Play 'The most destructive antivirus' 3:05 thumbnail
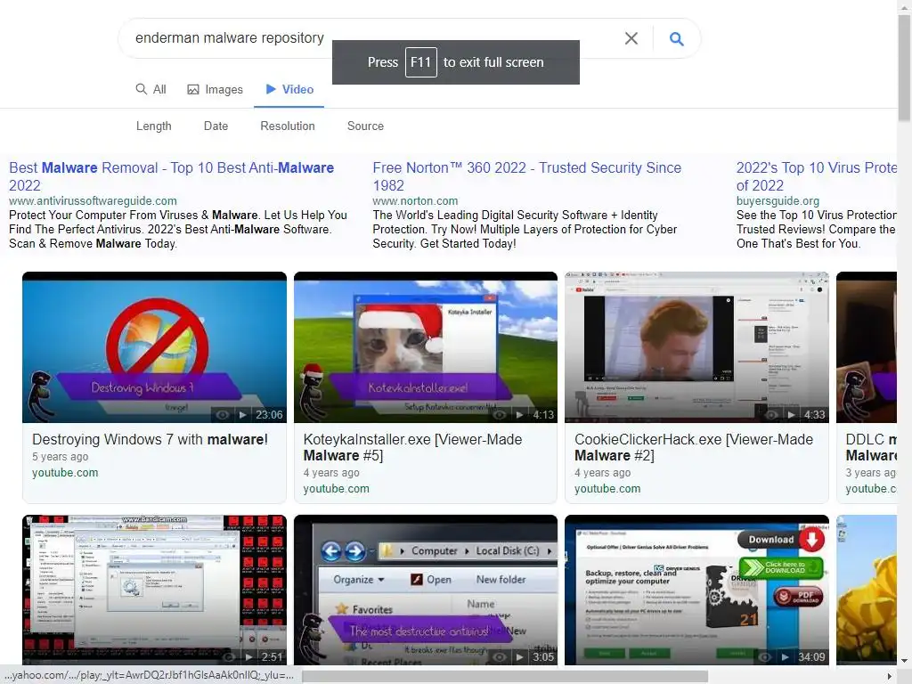The width and height of the screenshot is (912, 684). tap(426, 590)
